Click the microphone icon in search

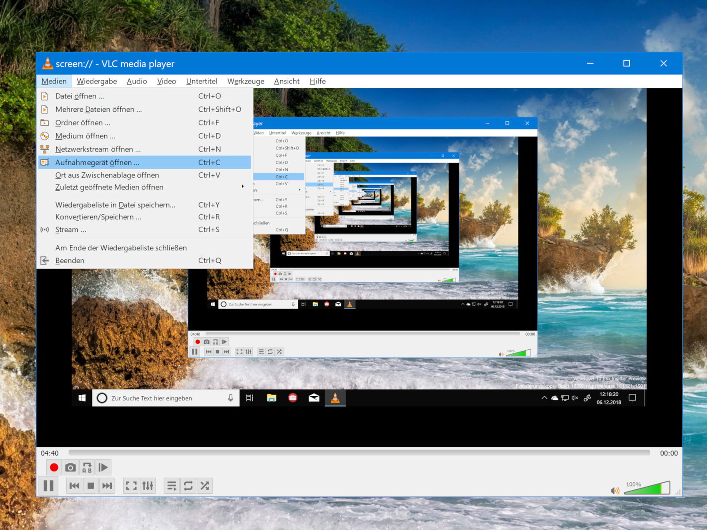click(231, 398)
